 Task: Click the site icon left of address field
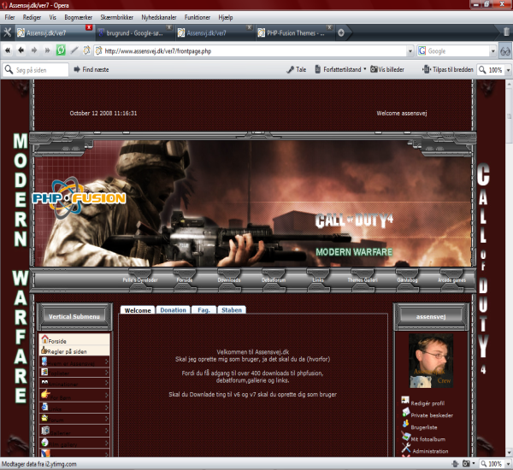(x=86, y=50)
